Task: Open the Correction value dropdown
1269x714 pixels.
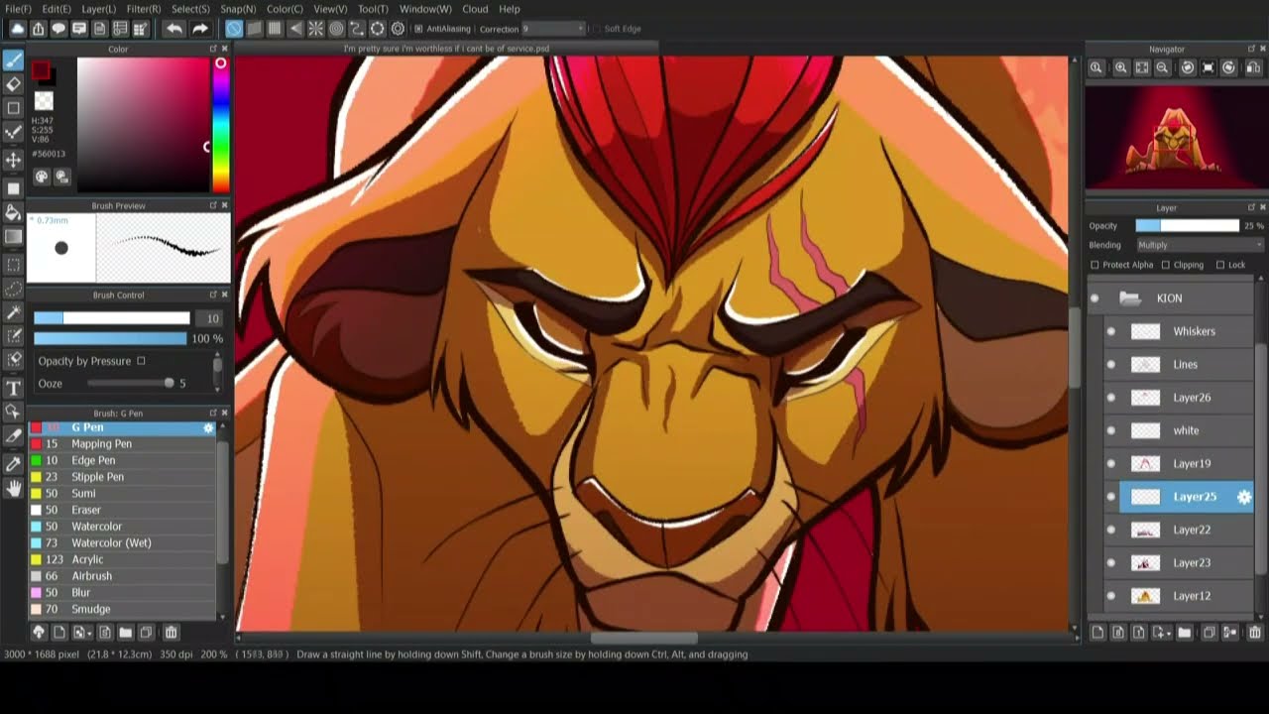Action: [x=553, y=29]
